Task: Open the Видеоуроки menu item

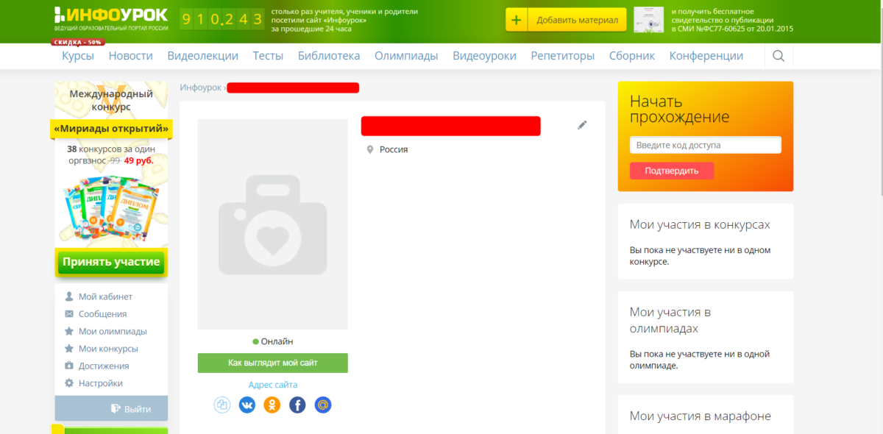Action: (484, 56)
